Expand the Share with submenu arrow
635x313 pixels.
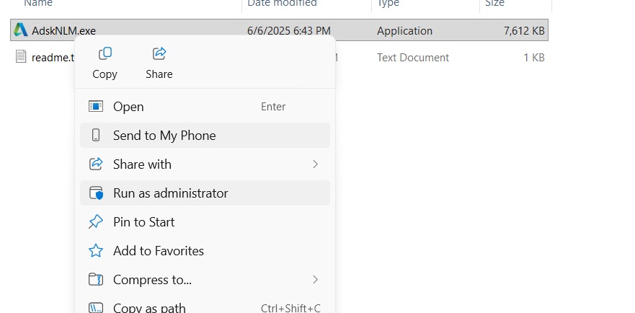click(x=315, y=164)
